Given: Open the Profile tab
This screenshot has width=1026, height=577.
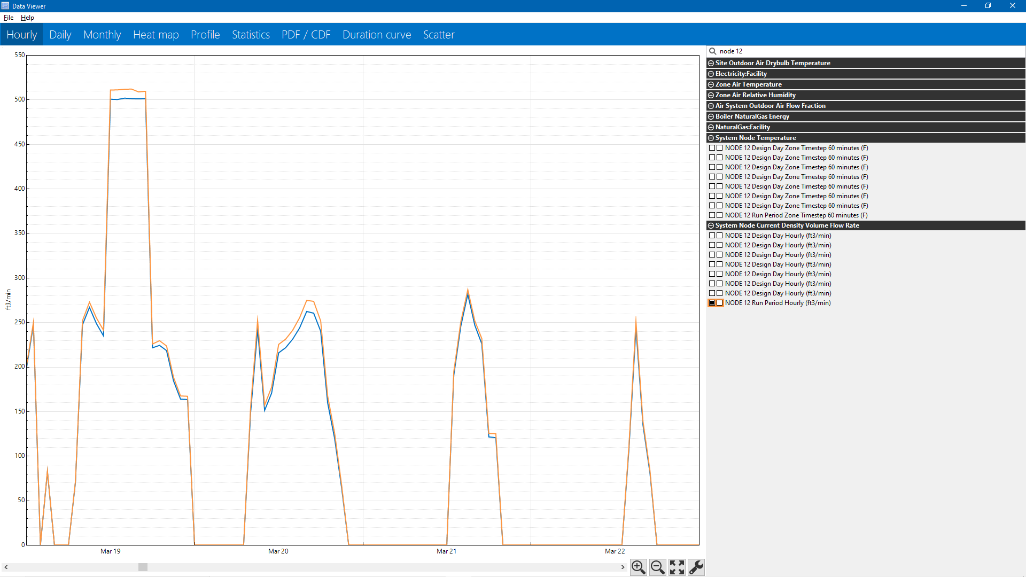Looking at the screenshot, I should pos(205,35).
